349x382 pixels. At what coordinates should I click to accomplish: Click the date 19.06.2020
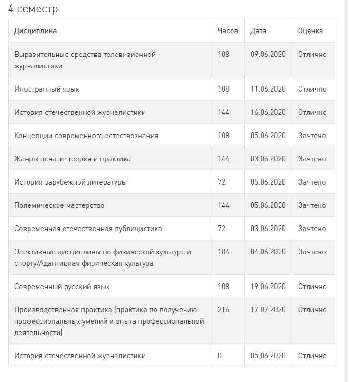[x=268, y=286]
